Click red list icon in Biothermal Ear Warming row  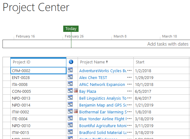[x=76, y=111]
